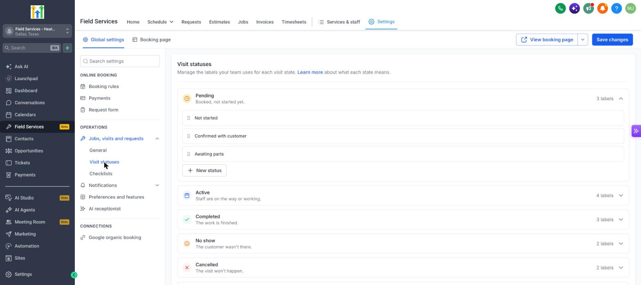Switch to the Booking page tab
Viewport: 641px width, 285px height.
pos(152,40)
